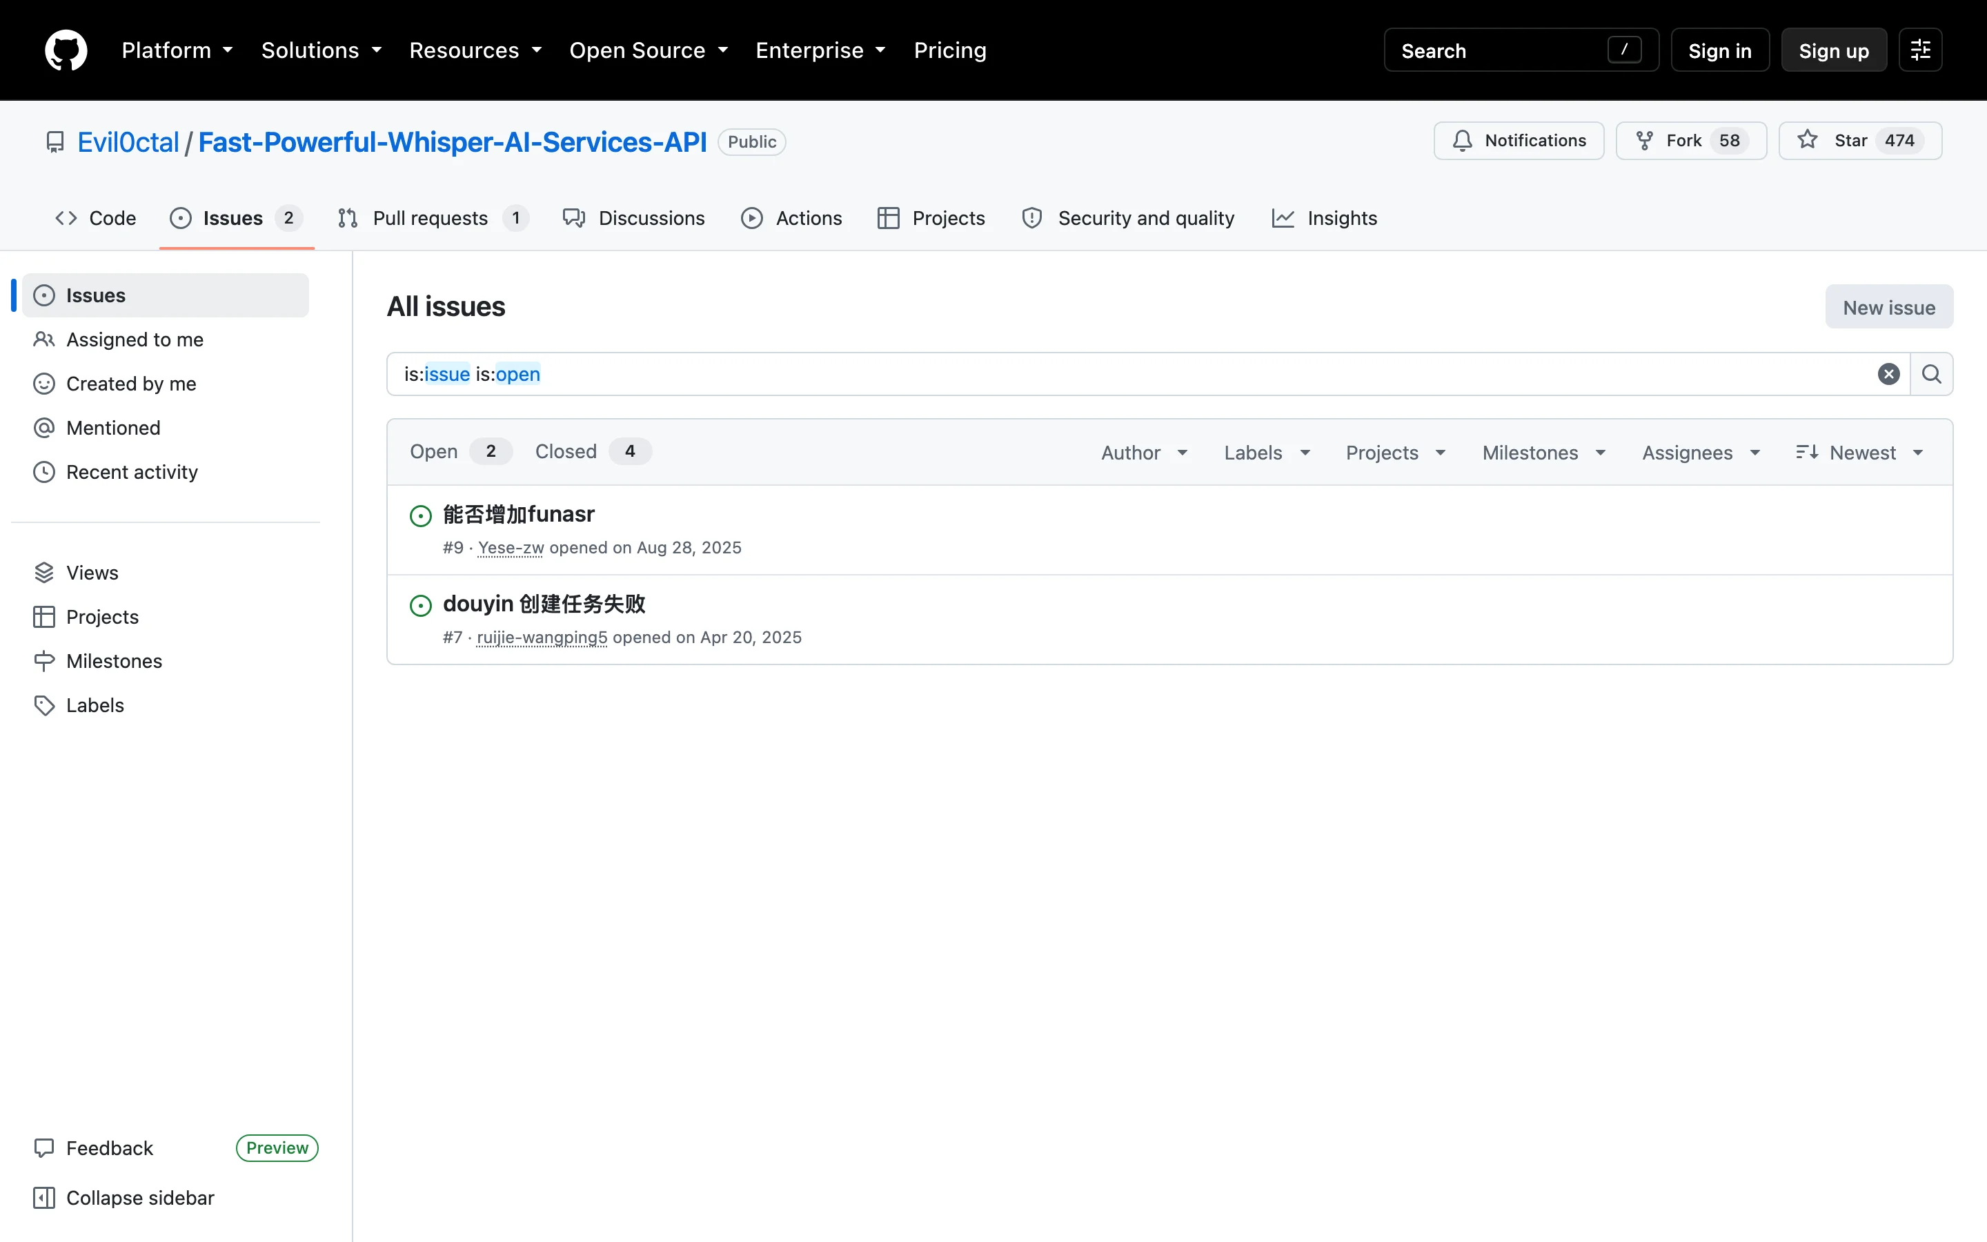Open the GitHub homepage logo
Viewport: 1987px width, 1242px height.
(x=66, y=50)
